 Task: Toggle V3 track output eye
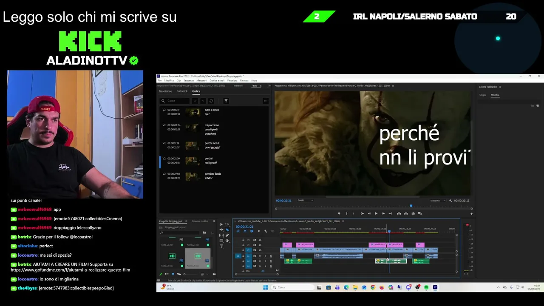[260, 240]
